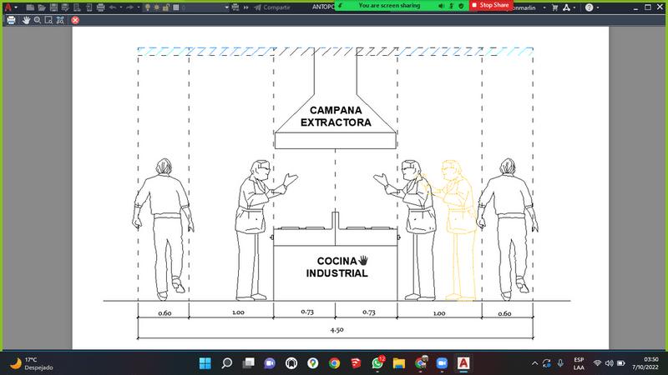This screenshot has height=375, width=668.
Task: Close the plot preview with red X
Action: (x=75, y=20)
